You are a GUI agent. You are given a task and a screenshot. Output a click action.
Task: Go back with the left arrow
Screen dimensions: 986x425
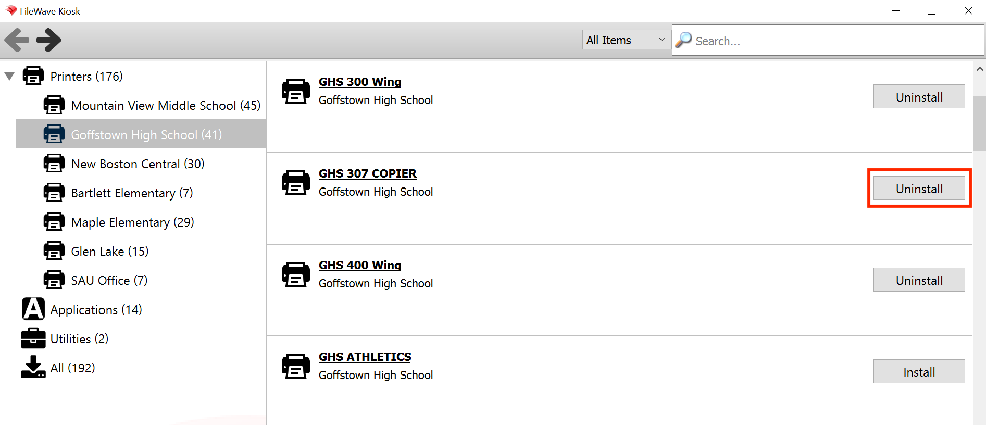point(17,40)
